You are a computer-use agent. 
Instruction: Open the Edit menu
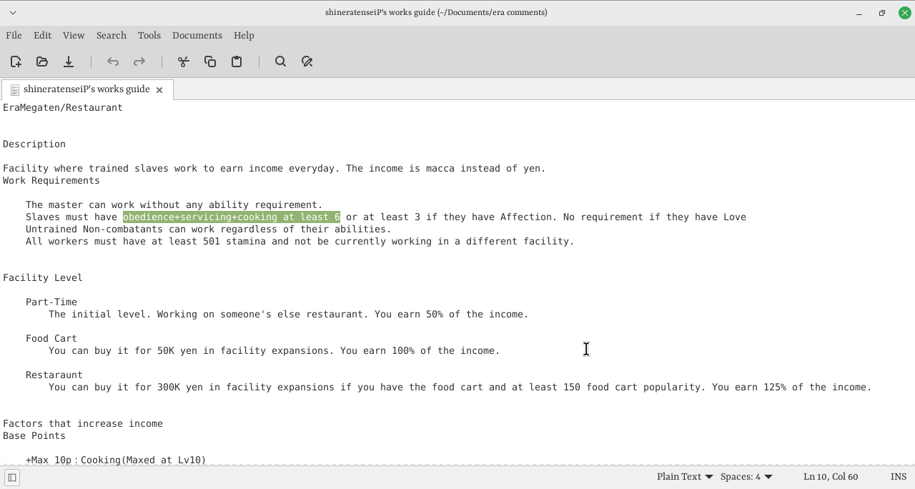42,35
